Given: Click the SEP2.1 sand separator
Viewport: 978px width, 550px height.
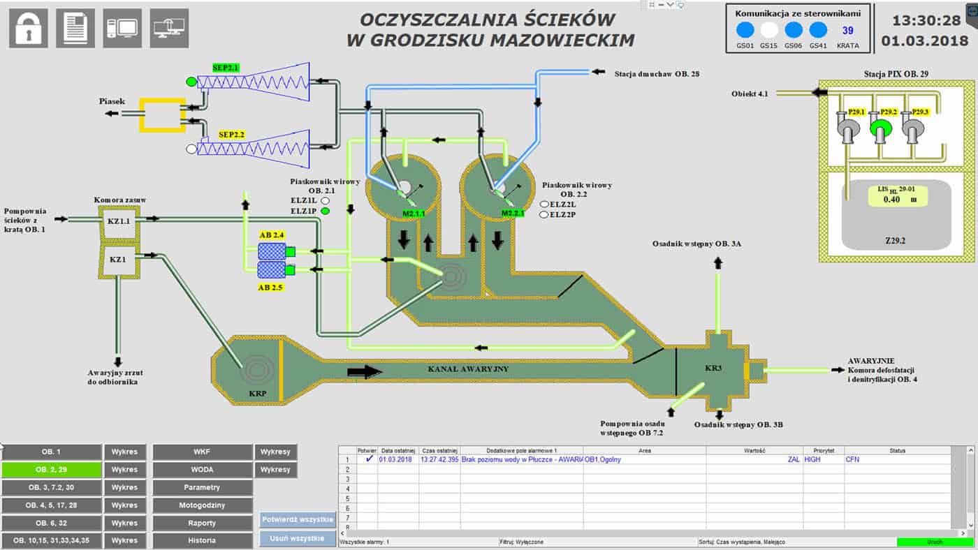Looking at the screenshot, I should coord(254,82).
